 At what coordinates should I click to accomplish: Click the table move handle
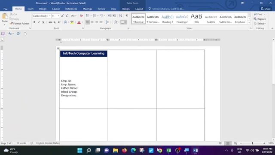[58, 48]
